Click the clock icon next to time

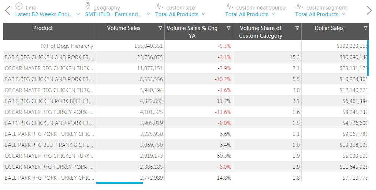[x=19, y=7]
